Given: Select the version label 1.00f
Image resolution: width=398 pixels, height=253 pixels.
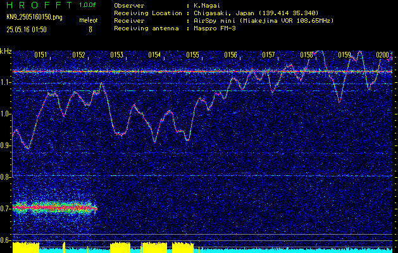Looking at the screenshot, I should tap(87, 5).
